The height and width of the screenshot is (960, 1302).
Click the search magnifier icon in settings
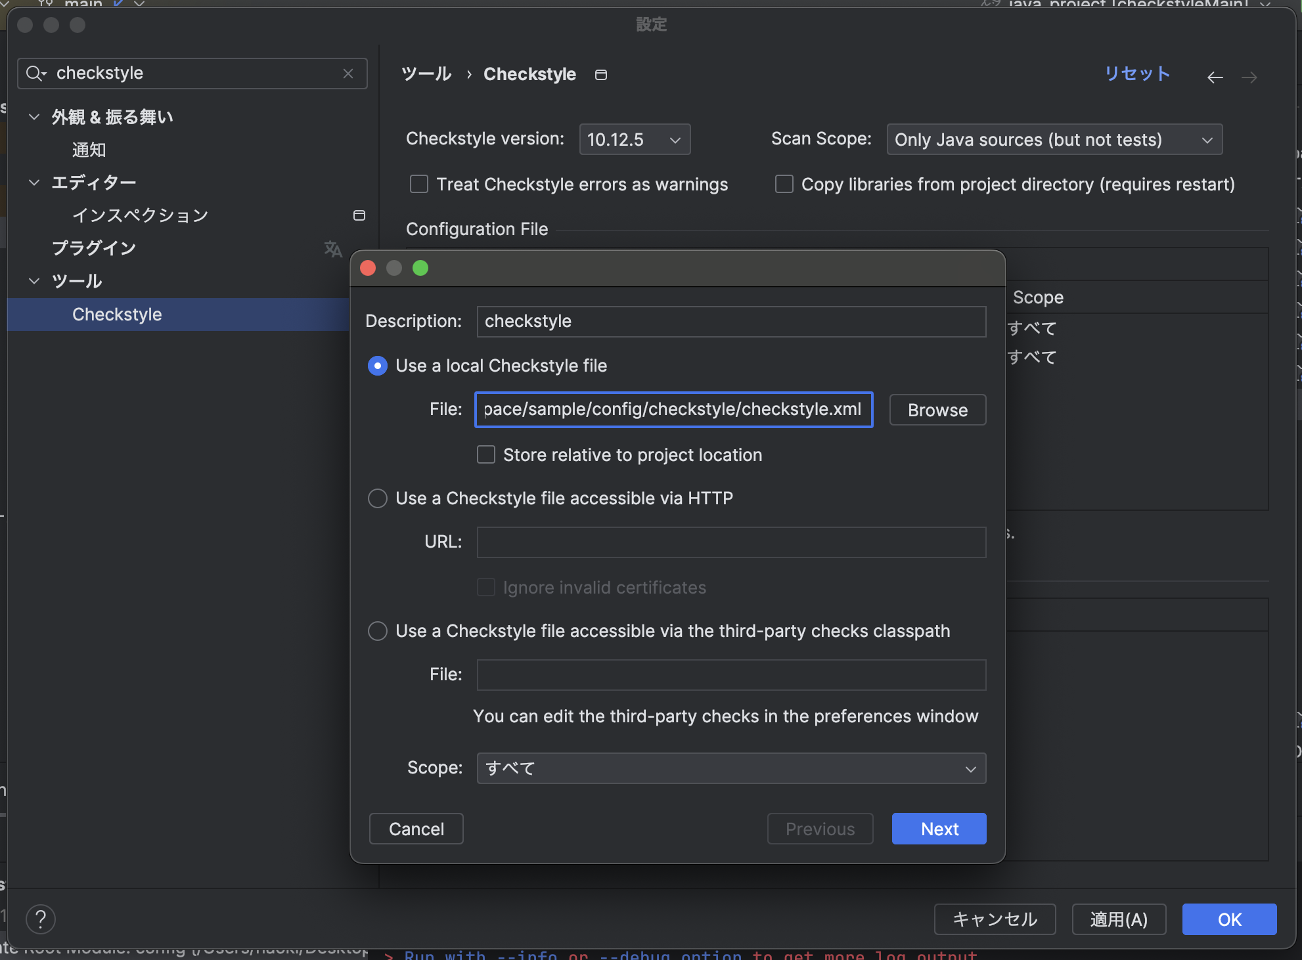click(34, 74)
